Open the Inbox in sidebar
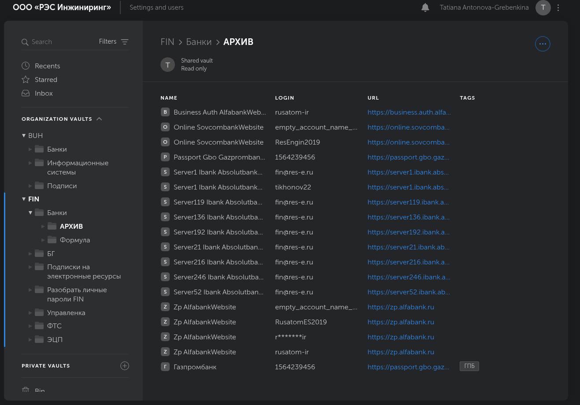Image resolution: width=580 pixels, height=405 pixels. [44, 93]
